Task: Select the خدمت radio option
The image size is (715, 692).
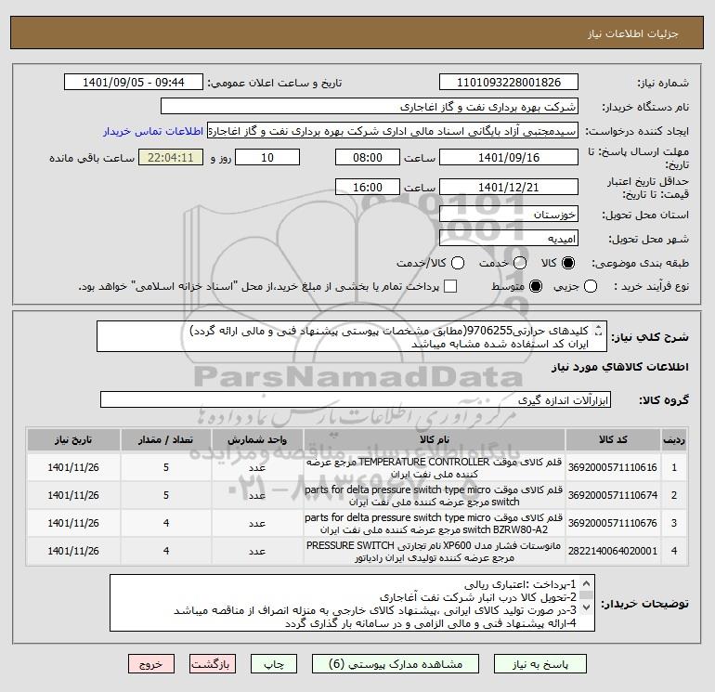Action: [x=520, y=263]
